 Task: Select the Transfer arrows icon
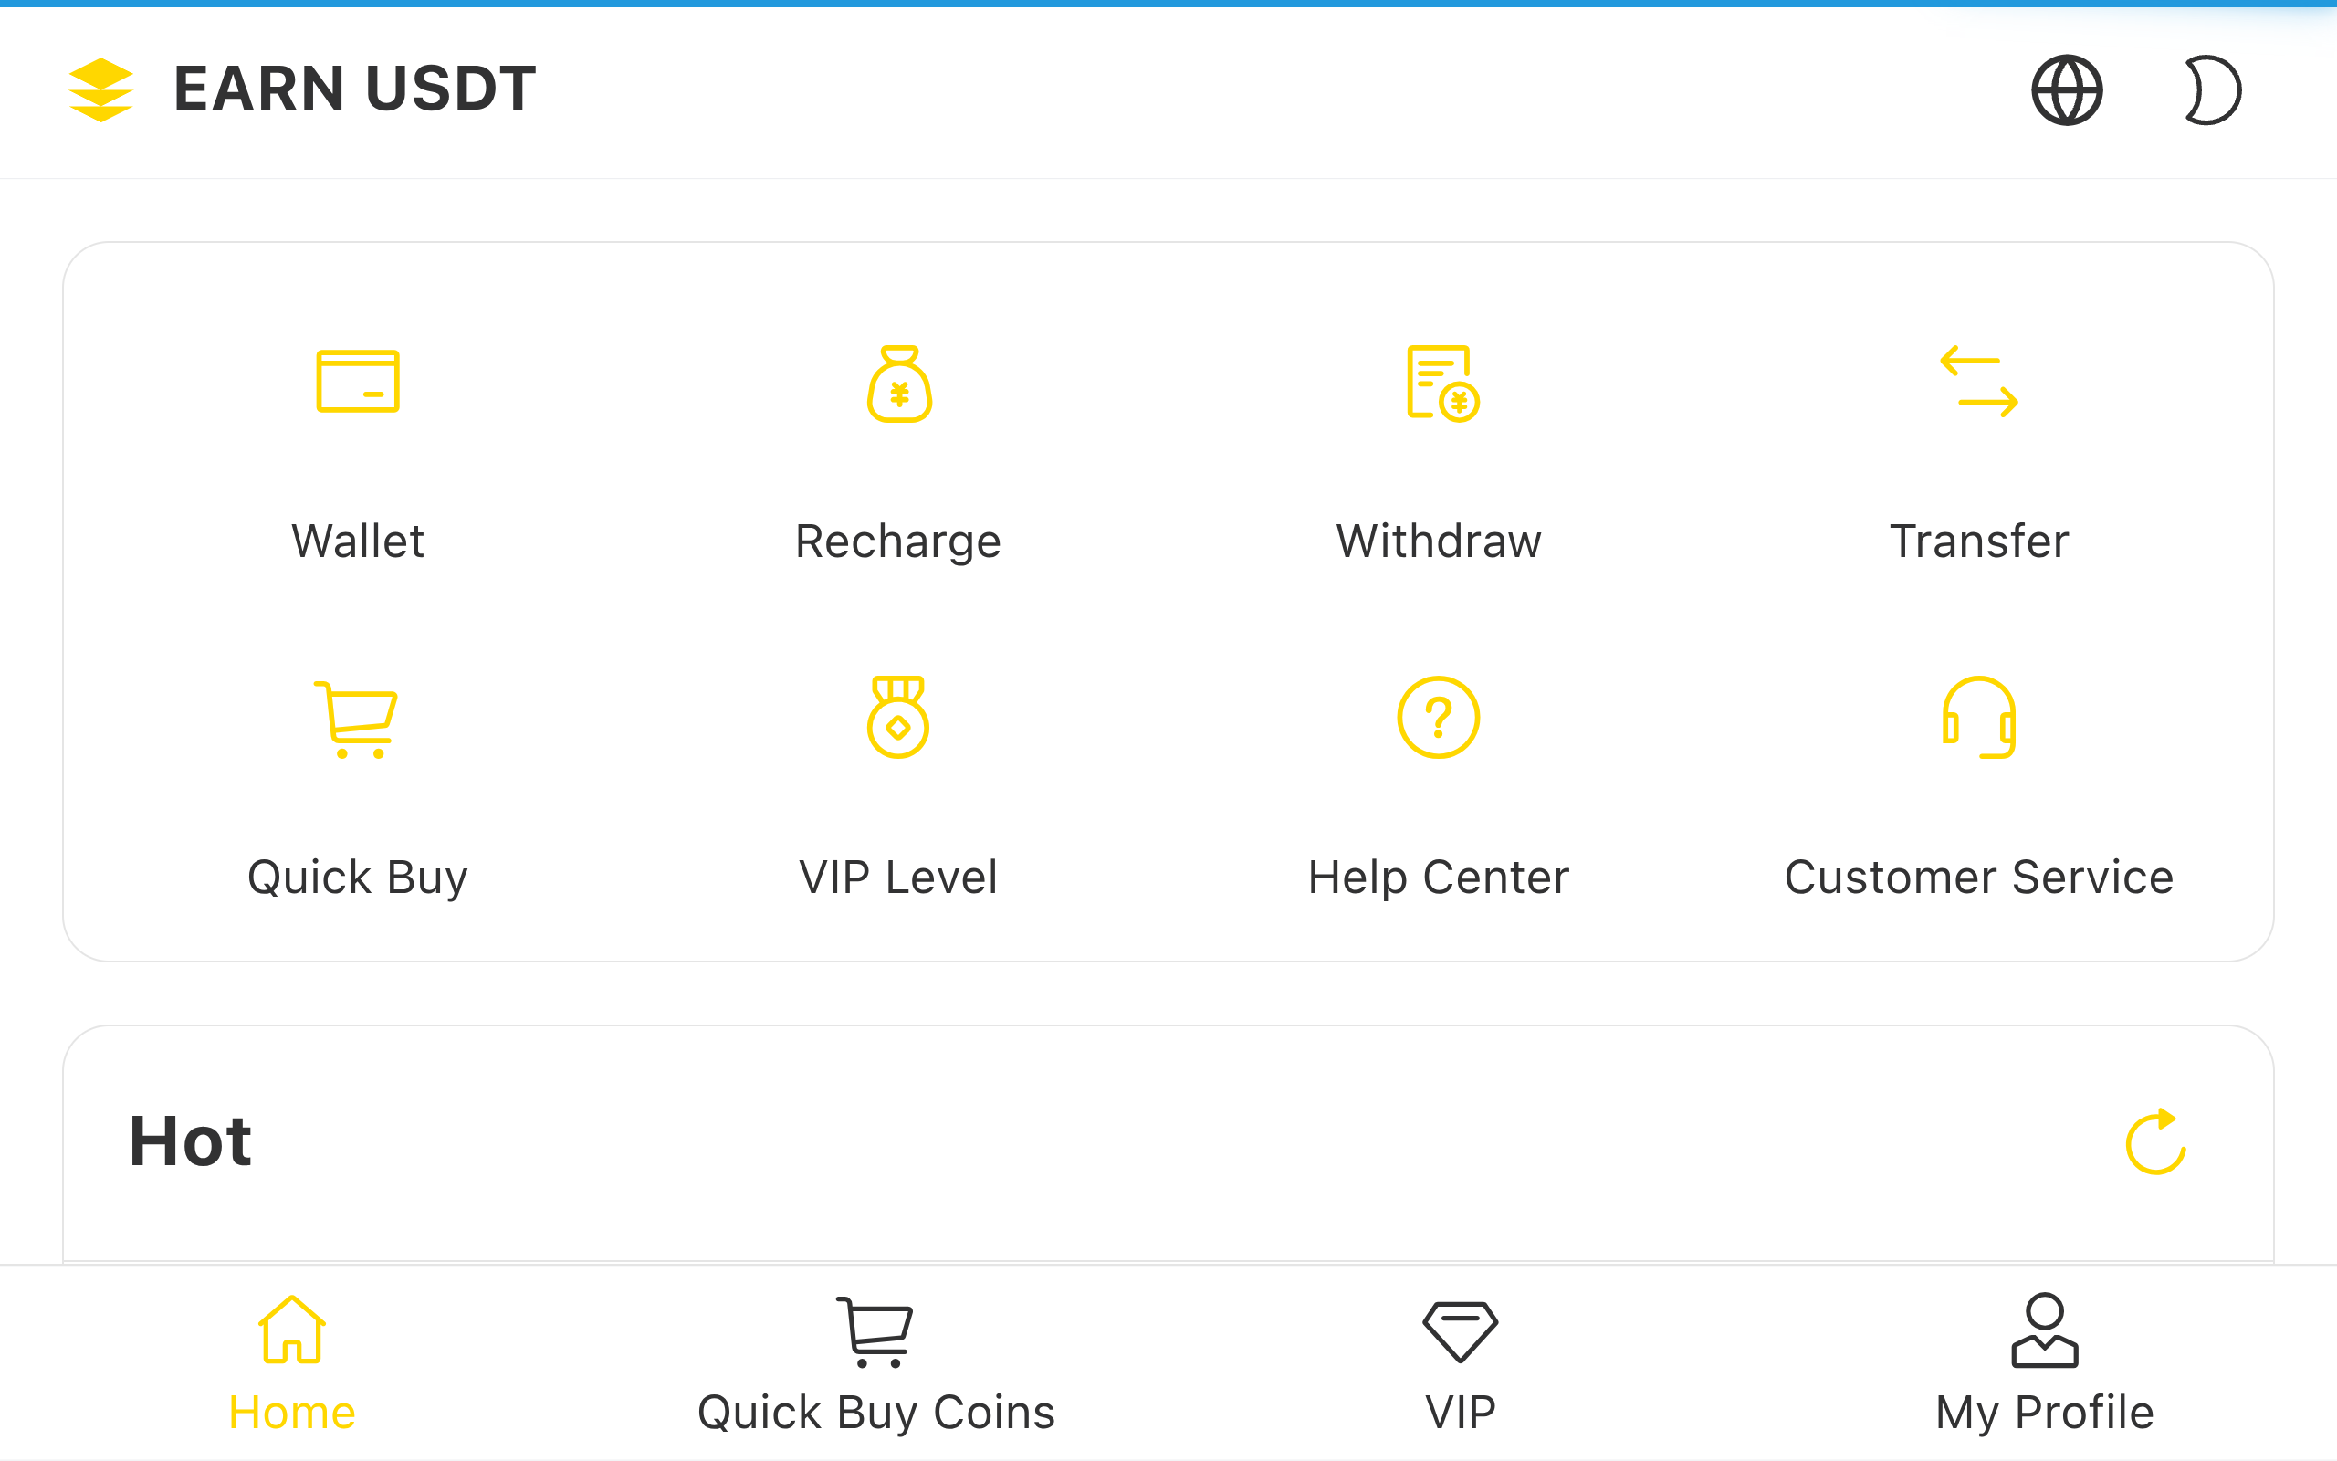1979,382
